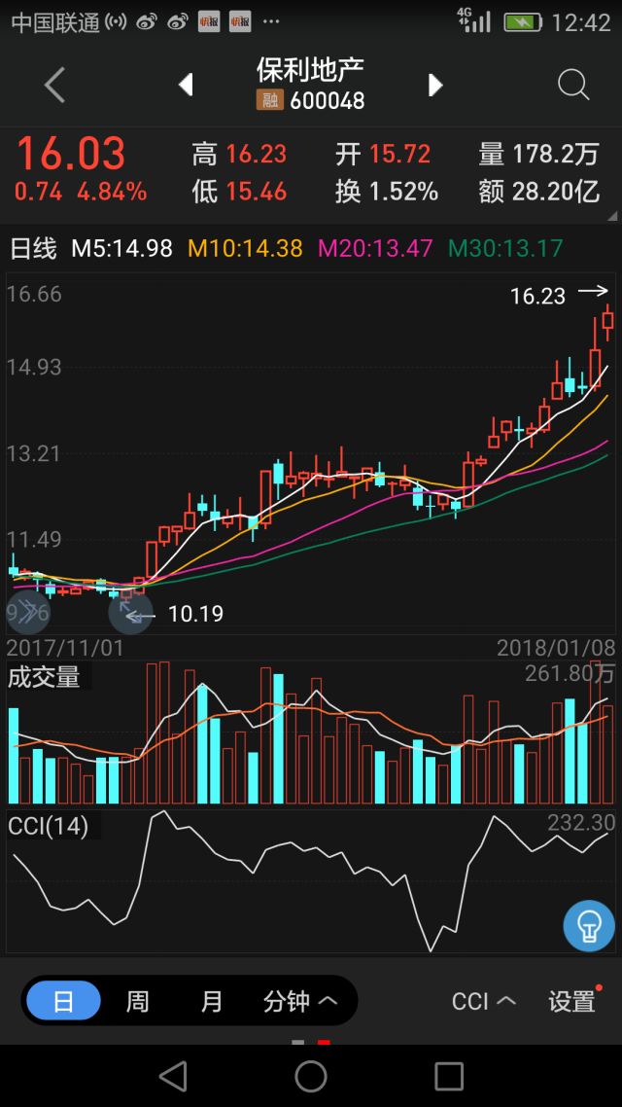Go to previous stock with left triangle
This screenshot has height=1107, width=622.
186,86
